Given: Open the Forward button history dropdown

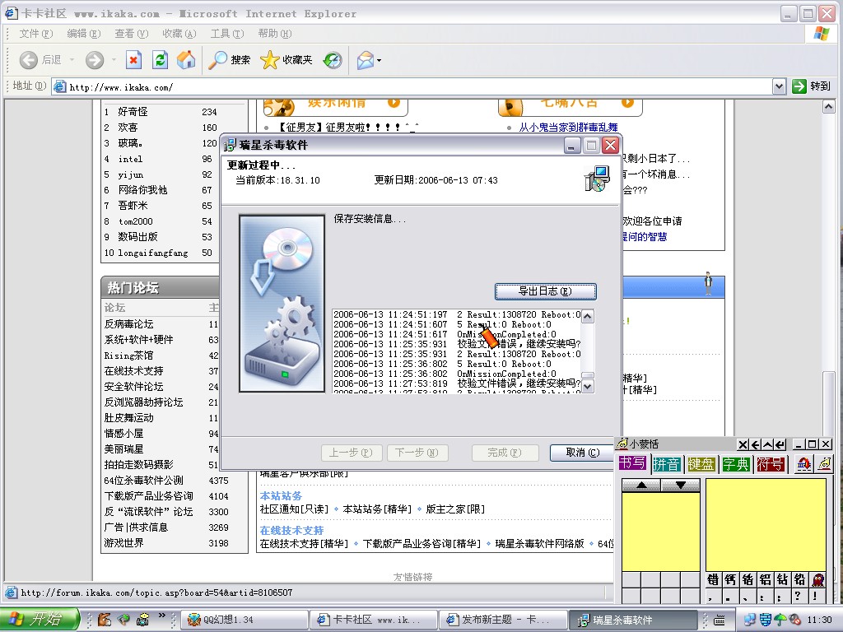Looking at the screenshot, I should [x=114, y=60].
